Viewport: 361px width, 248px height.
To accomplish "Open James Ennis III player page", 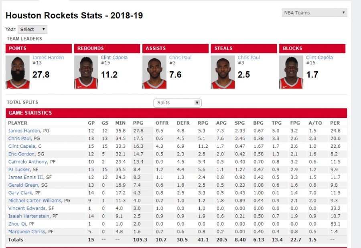I will click(26, 177).
